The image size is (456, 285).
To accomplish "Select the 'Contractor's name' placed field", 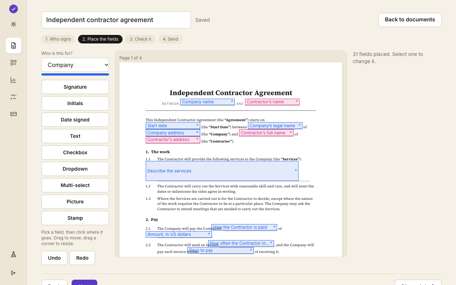I will pyautogui.click(x=272, y=102).
